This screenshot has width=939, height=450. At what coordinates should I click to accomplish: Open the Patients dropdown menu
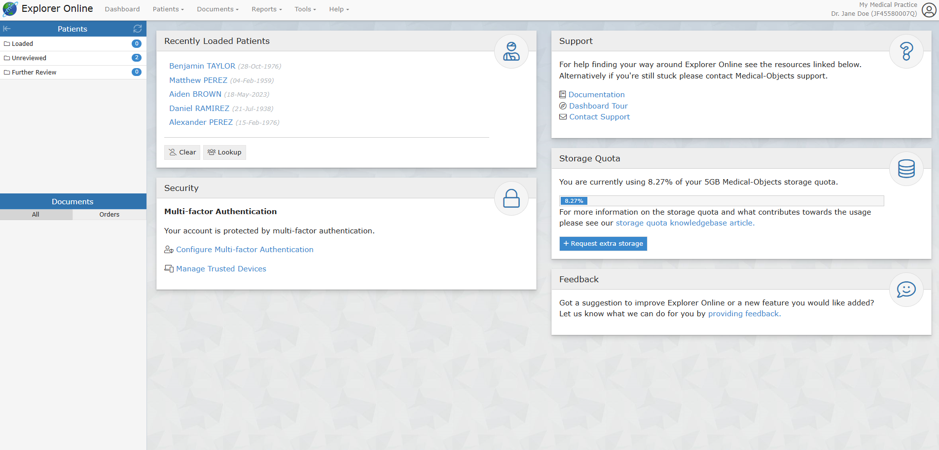point(168,9)
